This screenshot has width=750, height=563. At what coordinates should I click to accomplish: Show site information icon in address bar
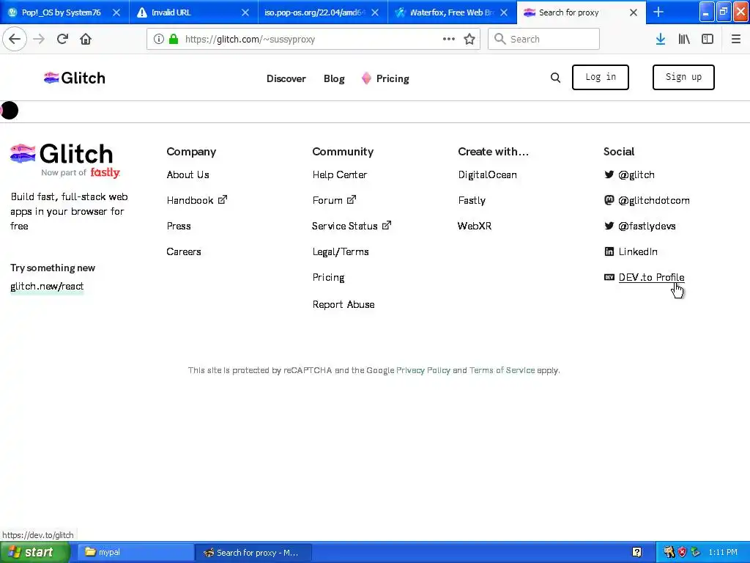[x=159, y=40]
